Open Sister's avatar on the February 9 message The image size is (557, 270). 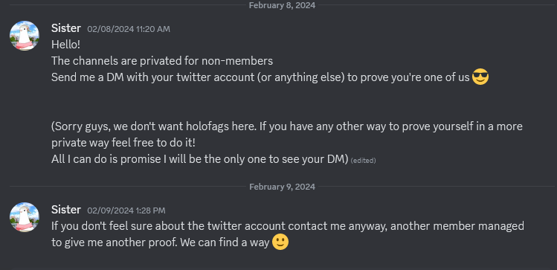point(25,217)
